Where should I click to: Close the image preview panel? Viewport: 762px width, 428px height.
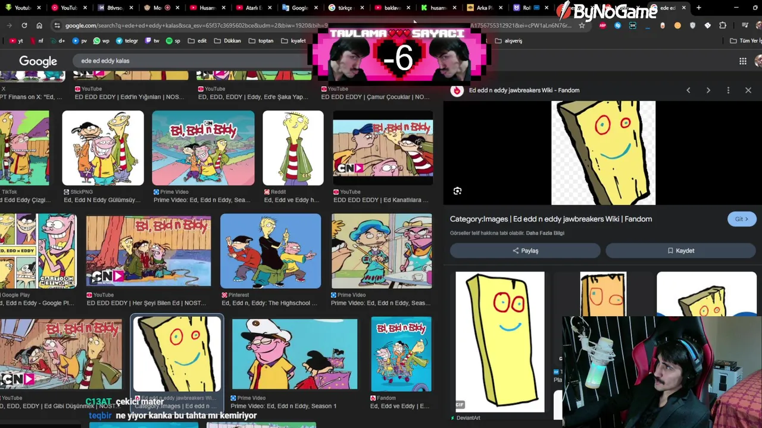748,90
